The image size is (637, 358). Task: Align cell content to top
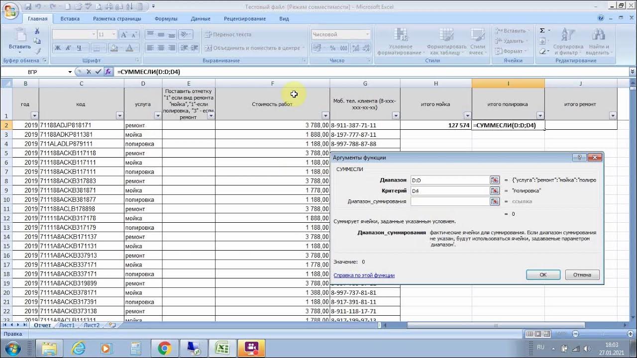[x=150, y=34]
